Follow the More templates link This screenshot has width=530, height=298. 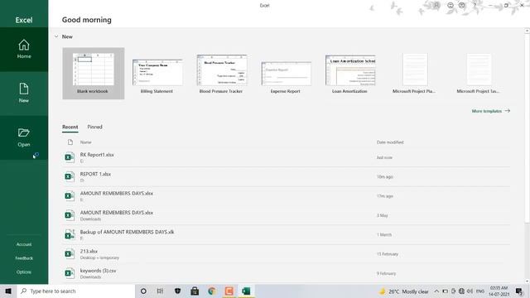tap(491, 111)
